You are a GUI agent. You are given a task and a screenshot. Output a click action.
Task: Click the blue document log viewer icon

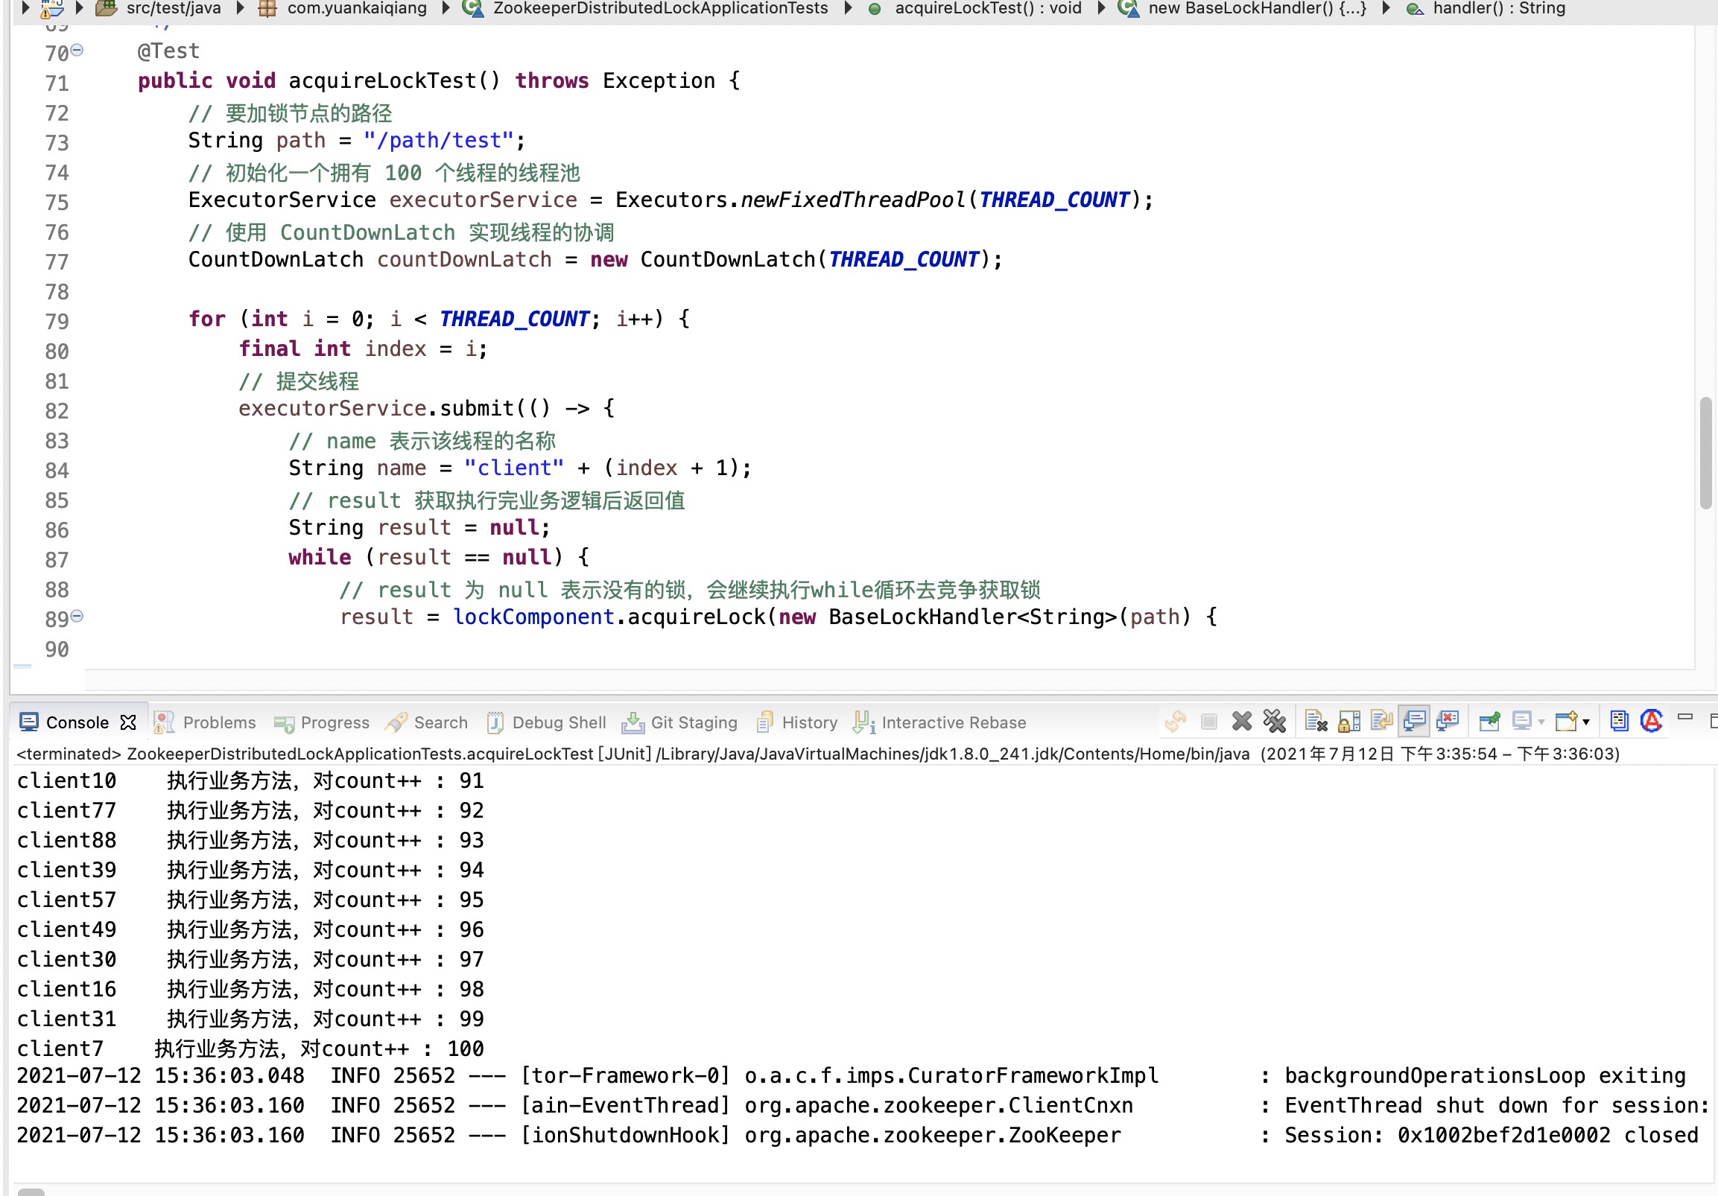(1619, 721)
